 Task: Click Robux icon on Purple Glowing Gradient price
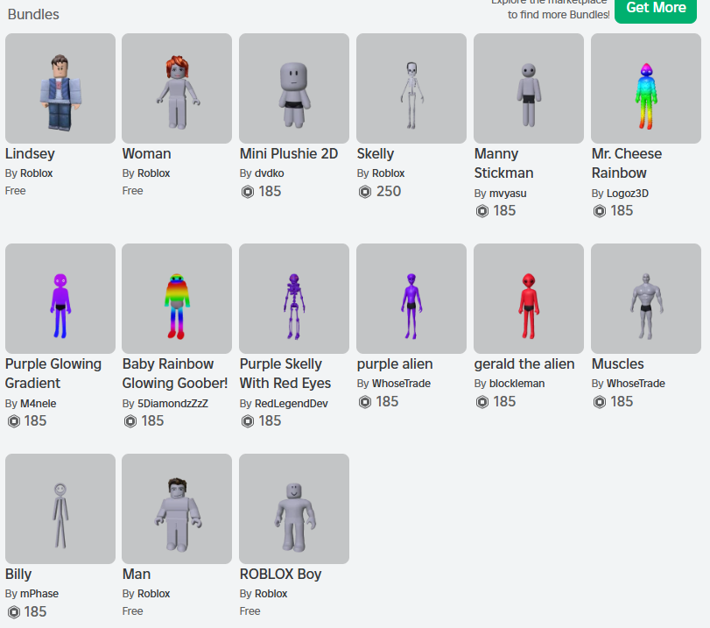14,422
